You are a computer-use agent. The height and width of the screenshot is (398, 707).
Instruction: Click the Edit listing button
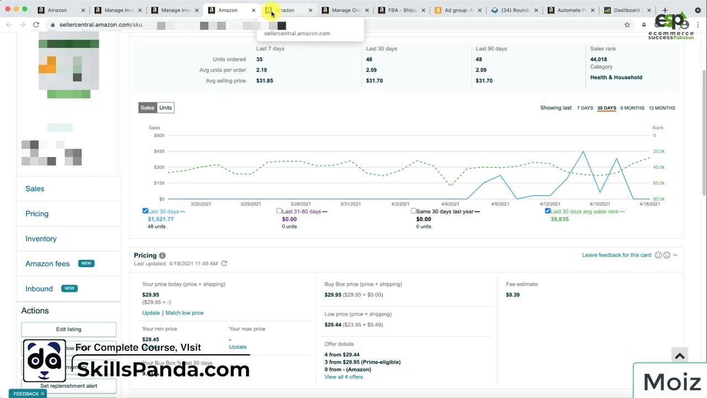pos(68,329)
